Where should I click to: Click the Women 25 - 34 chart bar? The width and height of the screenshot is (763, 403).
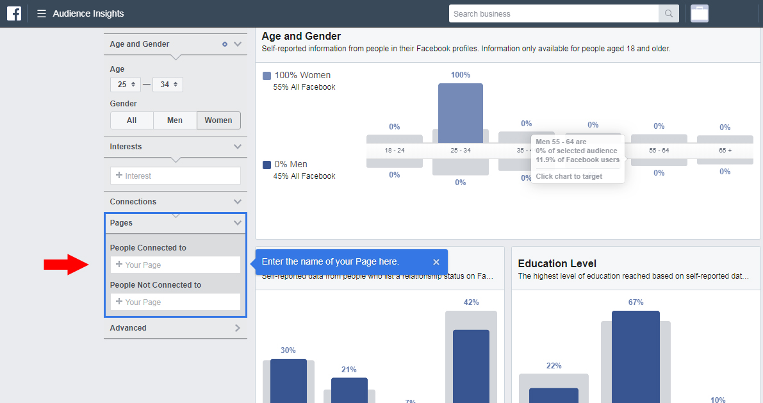click(461, 113)
